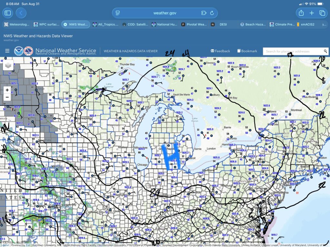The height and width of the screenshot is (247, 330).
Task: Open a new browser tab
Action: point(312,13)
